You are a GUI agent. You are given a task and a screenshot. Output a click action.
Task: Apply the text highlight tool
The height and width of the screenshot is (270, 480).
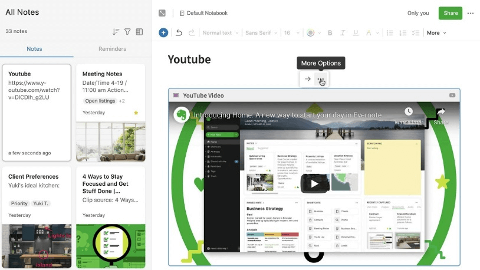[369, 33]
